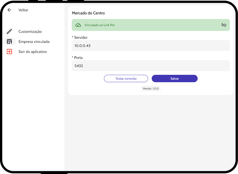The width and height of the screenshot is (238, 174).
Task: Select the Empresa vinculada menu item
Action: (x=34, y=42)
